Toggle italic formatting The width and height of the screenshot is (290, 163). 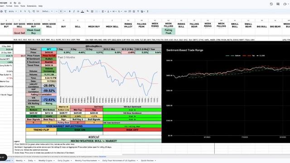[x=74, y=11]
